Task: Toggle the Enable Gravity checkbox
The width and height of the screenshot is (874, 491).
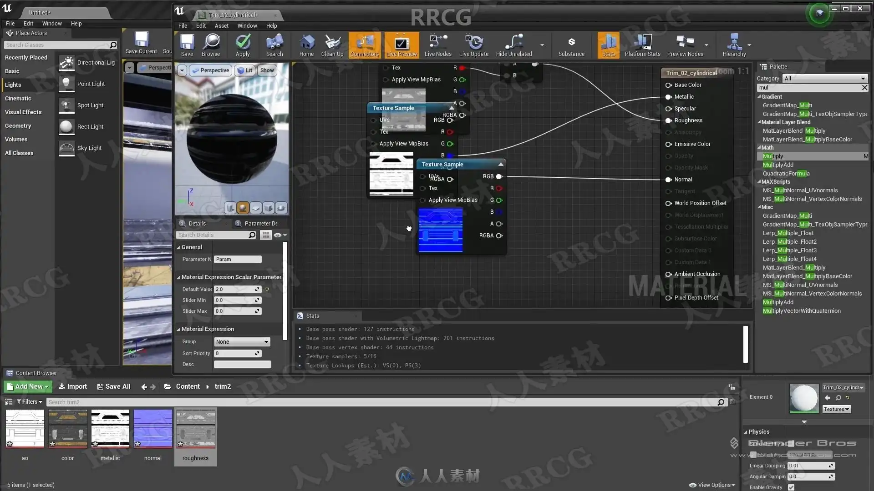Action: (x=791, y=487)
